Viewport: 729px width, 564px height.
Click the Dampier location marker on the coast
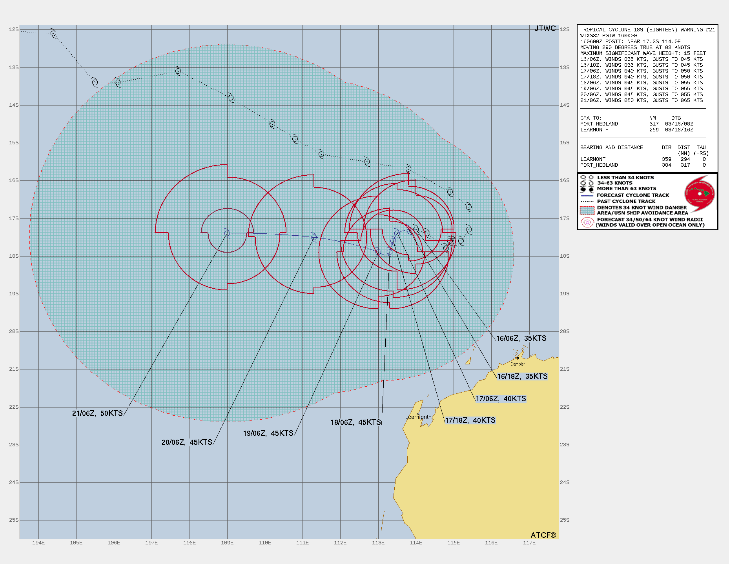click(x=518, y=358)
